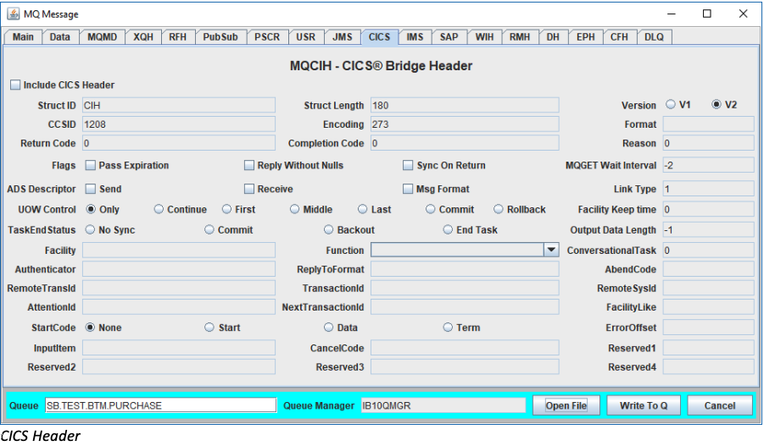Click the Encoding field
The height and width of the screenshot is (446, 764).
[465, 124]
